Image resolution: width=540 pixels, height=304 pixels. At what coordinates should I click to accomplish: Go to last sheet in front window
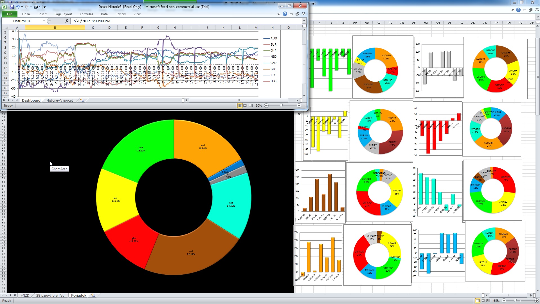16,100
